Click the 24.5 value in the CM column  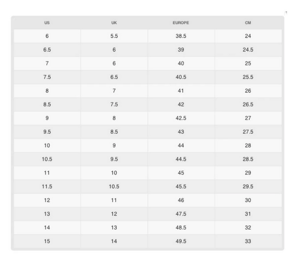coord(248,50)
